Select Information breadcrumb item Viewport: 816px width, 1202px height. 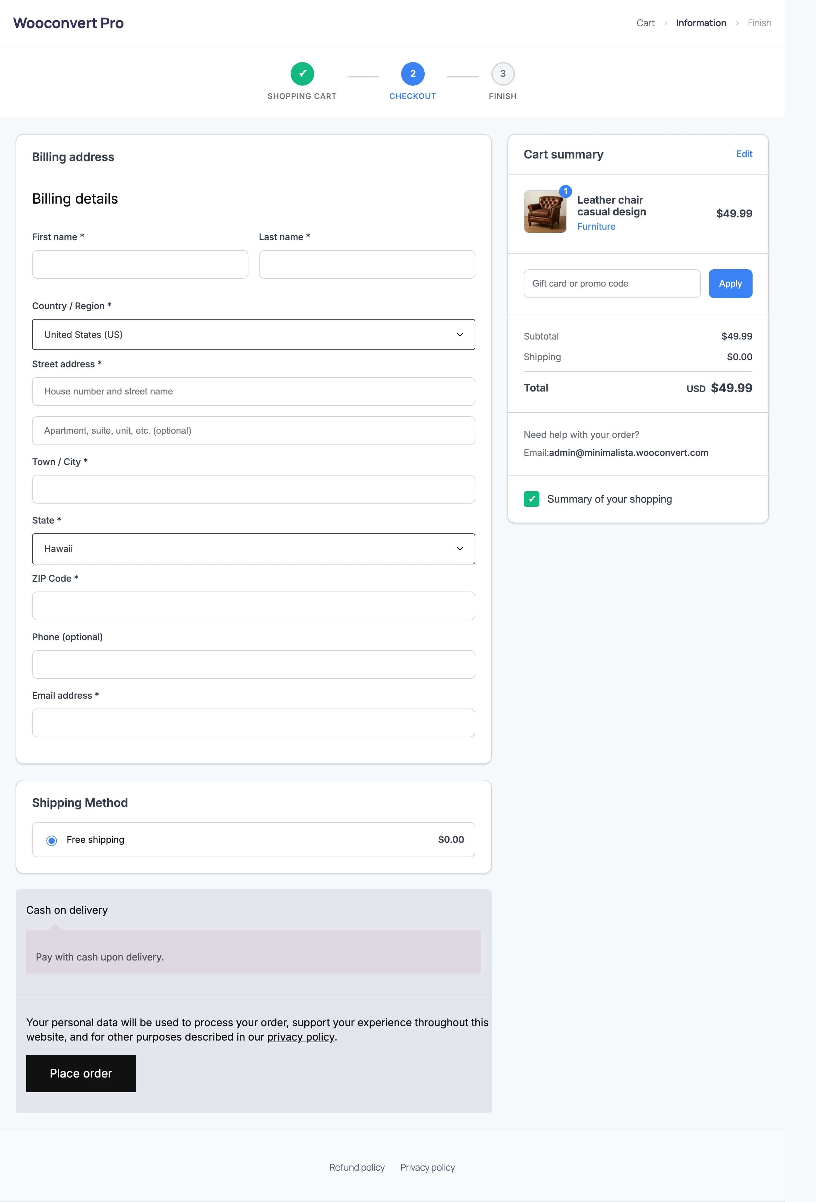coord(701,23)
